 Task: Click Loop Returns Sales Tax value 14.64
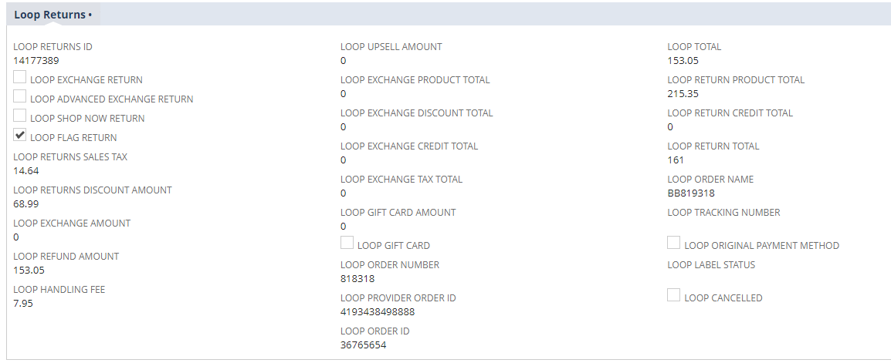click(x=26, y=170)
